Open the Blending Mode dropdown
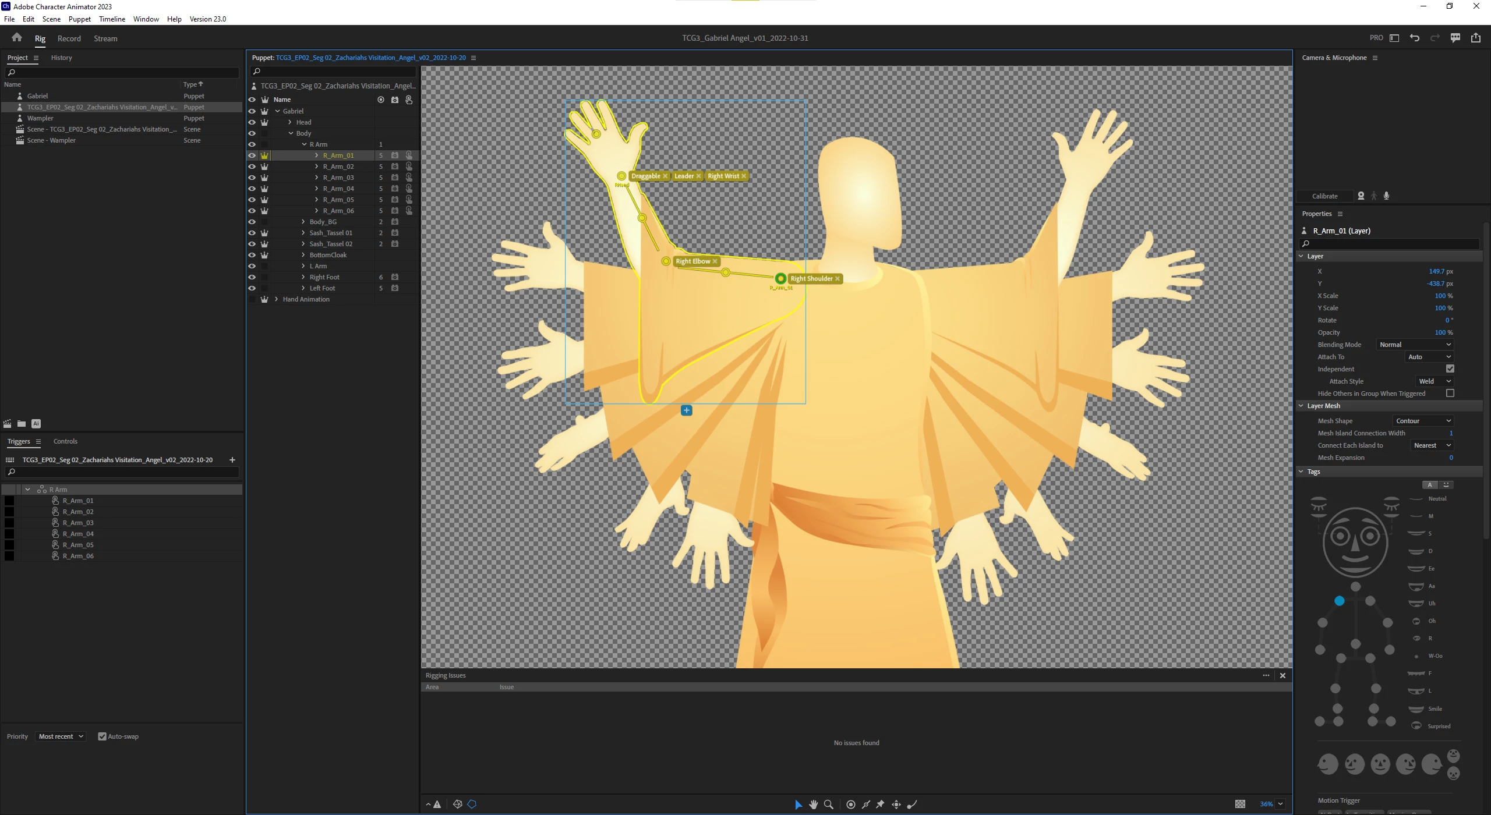 (x=1415, y=345)
